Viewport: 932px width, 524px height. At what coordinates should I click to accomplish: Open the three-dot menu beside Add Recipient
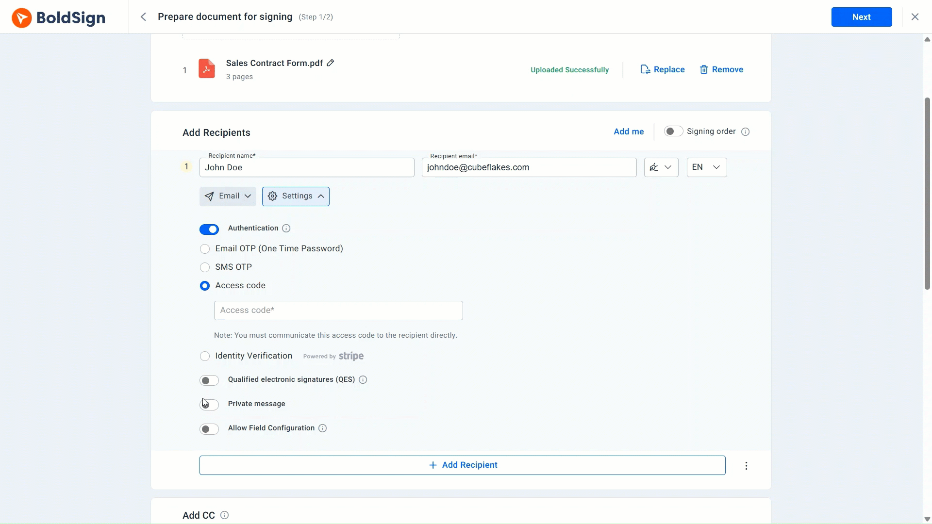click(746, 466)
